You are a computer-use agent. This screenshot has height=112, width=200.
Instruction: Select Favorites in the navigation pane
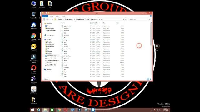coord(49,24)
